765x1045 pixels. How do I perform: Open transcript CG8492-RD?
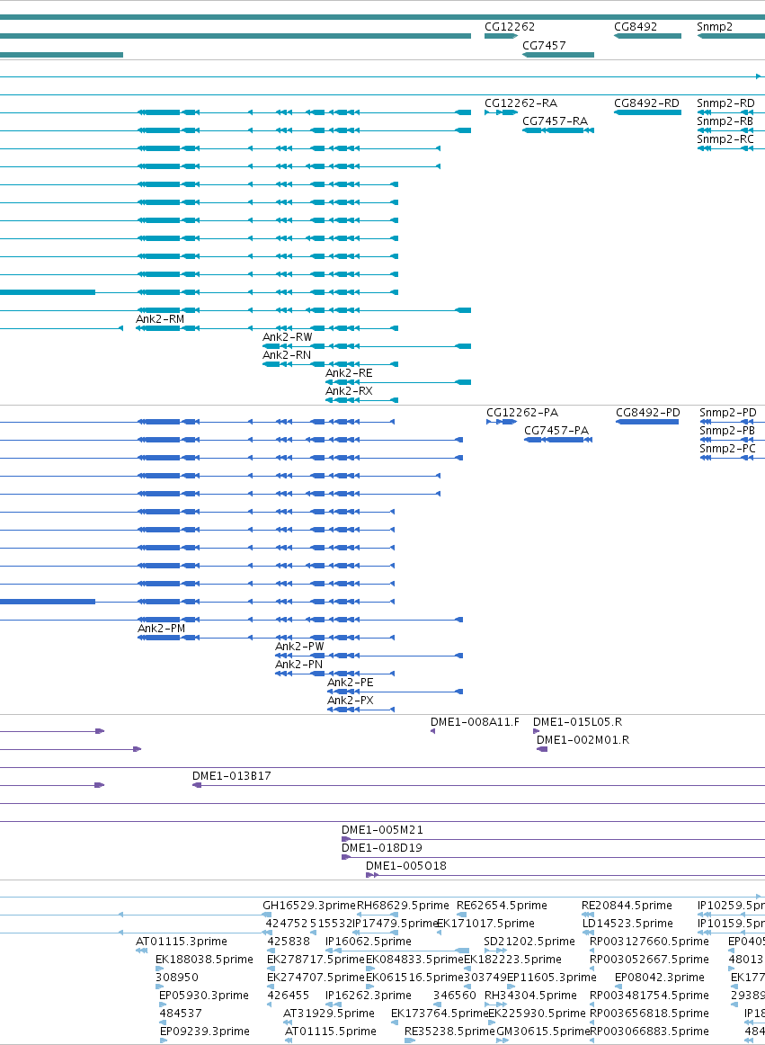pyautogui.click(x=646, y=103)
